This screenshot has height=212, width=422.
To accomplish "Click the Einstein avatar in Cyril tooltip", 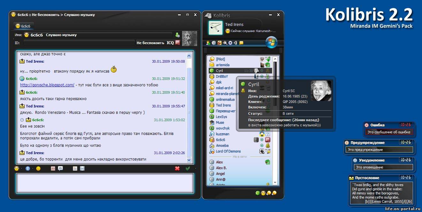I will [x=321, y=91].
